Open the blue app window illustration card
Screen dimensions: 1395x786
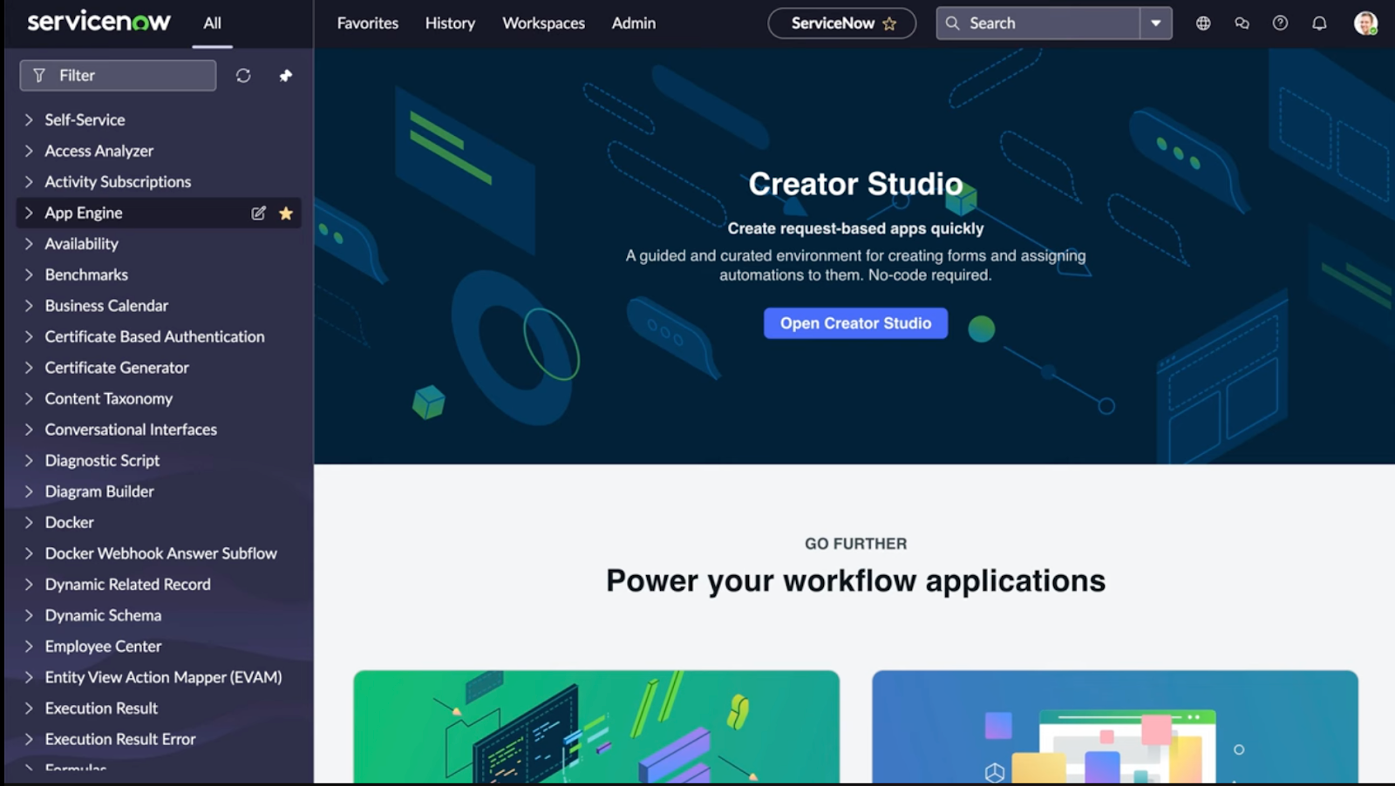pos(1115,727)
